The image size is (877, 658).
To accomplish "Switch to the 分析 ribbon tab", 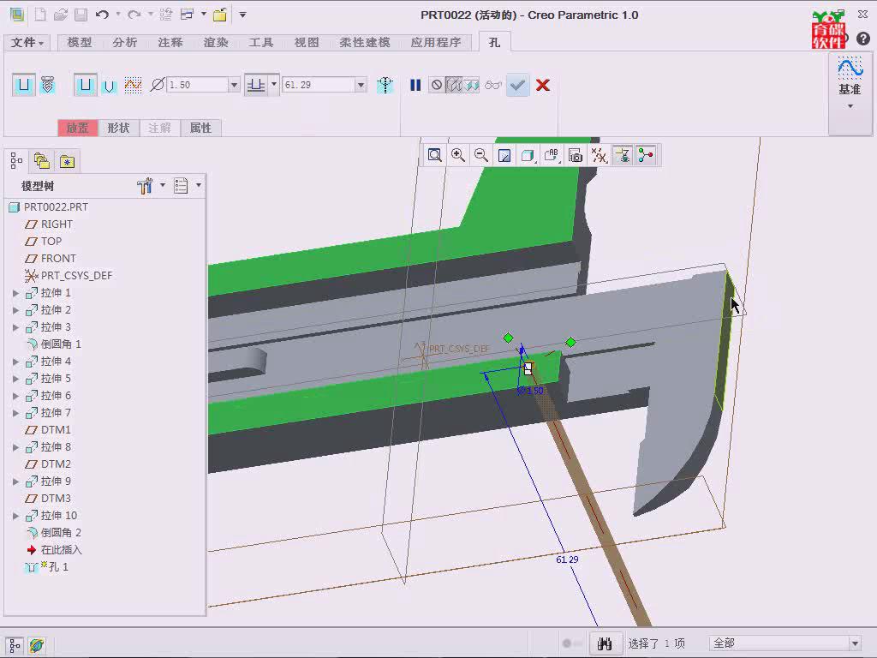I will tap(124, 43).
